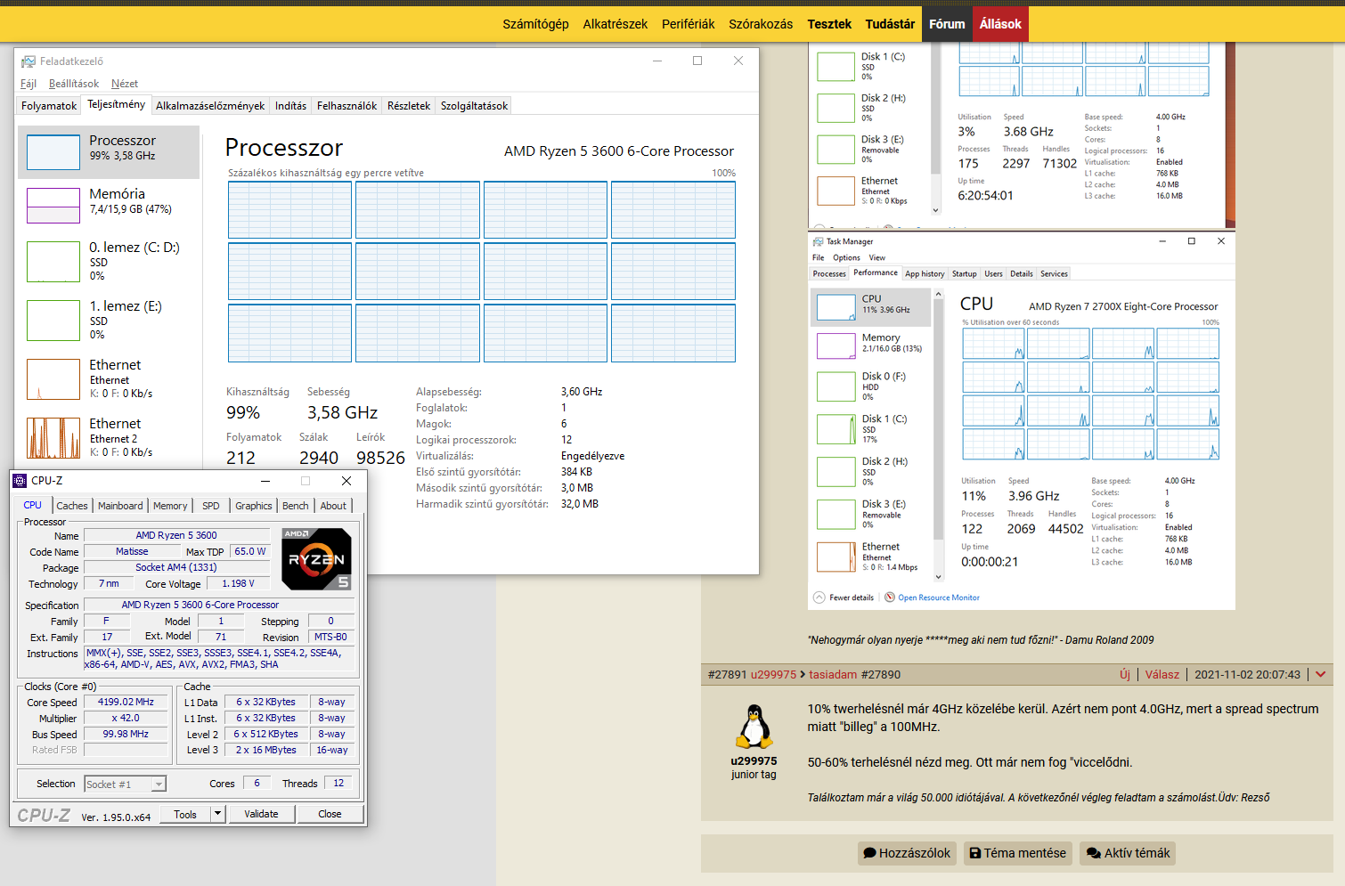This screenshot has width=1345, height=886.
Task: Select the 0. lemez (C: D:) disk thumbnail
Action: (x=53, y=262)
